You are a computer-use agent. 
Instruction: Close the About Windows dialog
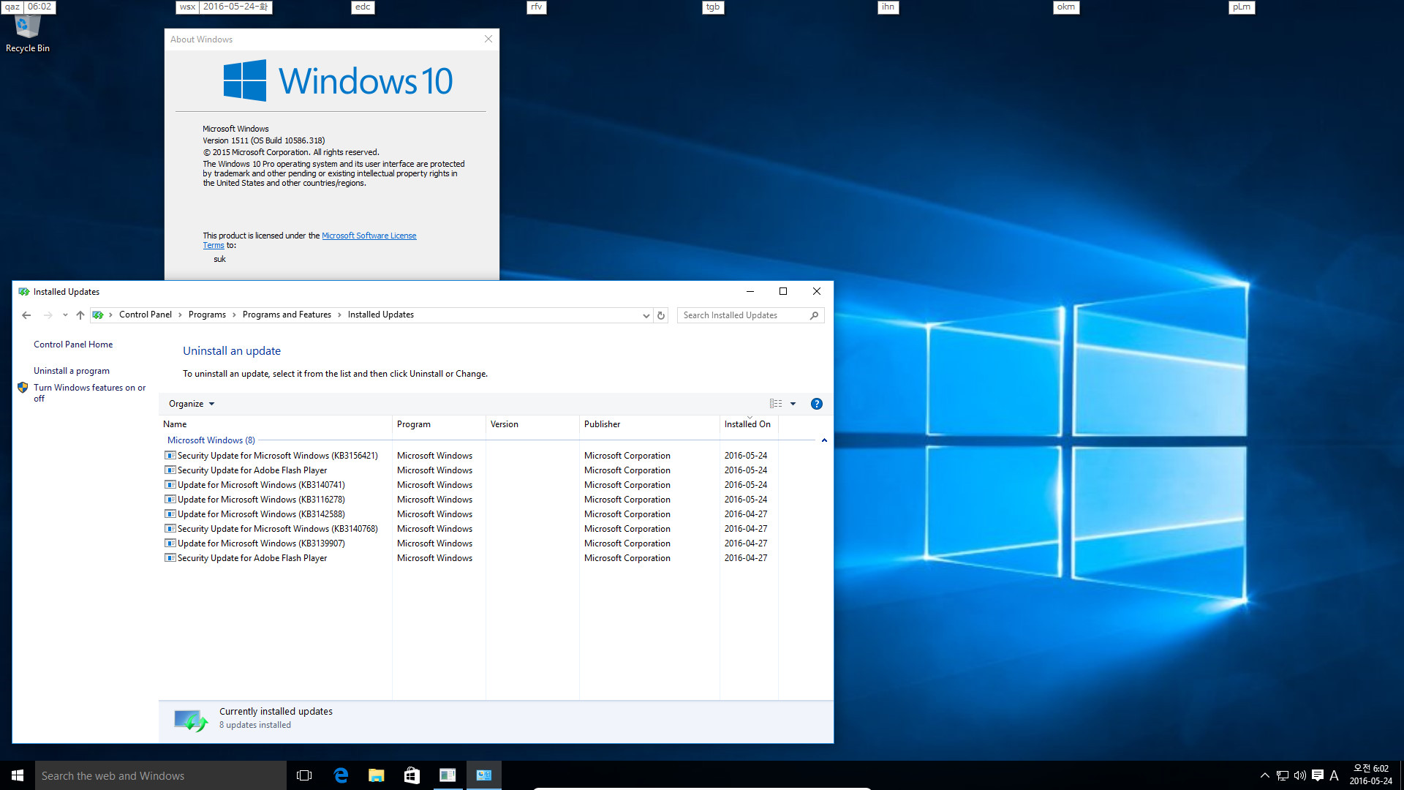point(488,39)
